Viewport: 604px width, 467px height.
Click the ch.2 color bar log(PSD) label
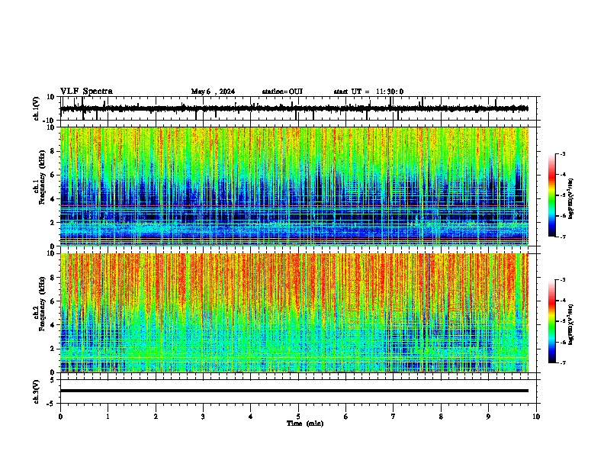570,324
